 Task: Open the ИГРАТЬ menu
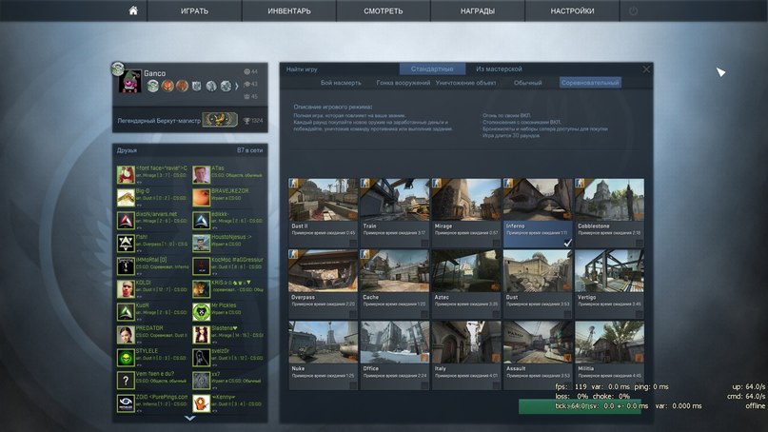[194, 10]
